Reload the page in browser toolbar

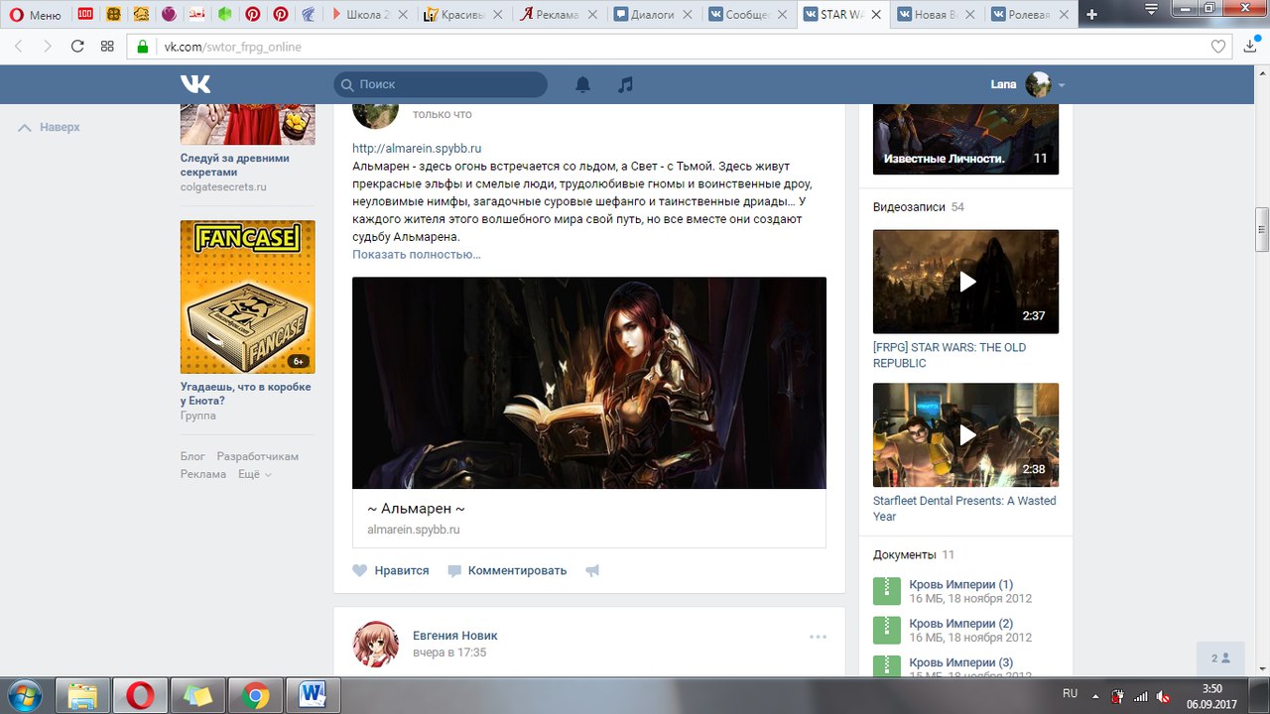(77, 47)
